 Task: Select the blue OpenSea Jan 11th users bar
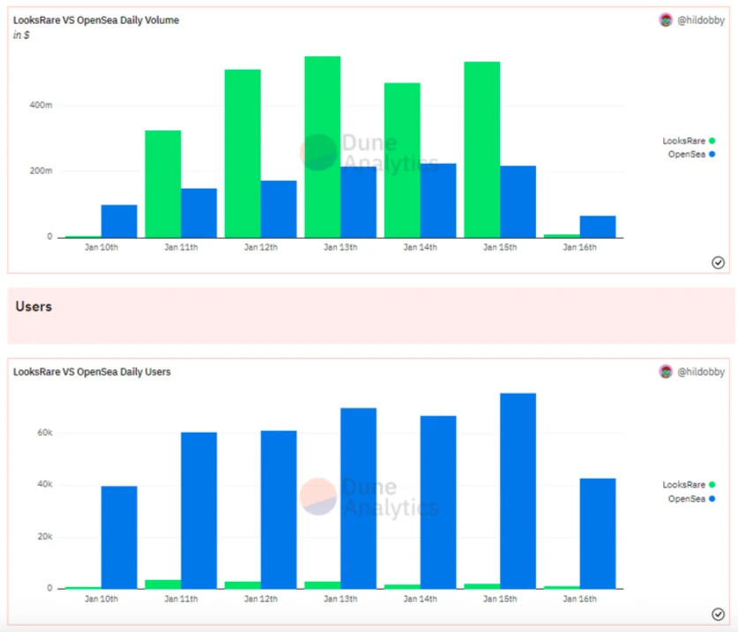198,510
